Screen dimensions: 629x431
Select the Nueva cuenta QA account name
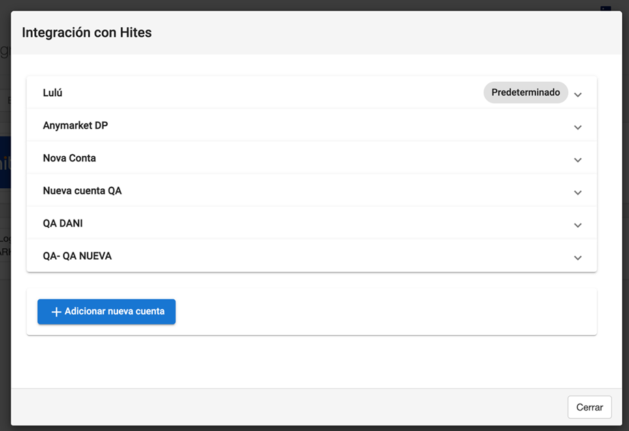(x=82, y=191)
